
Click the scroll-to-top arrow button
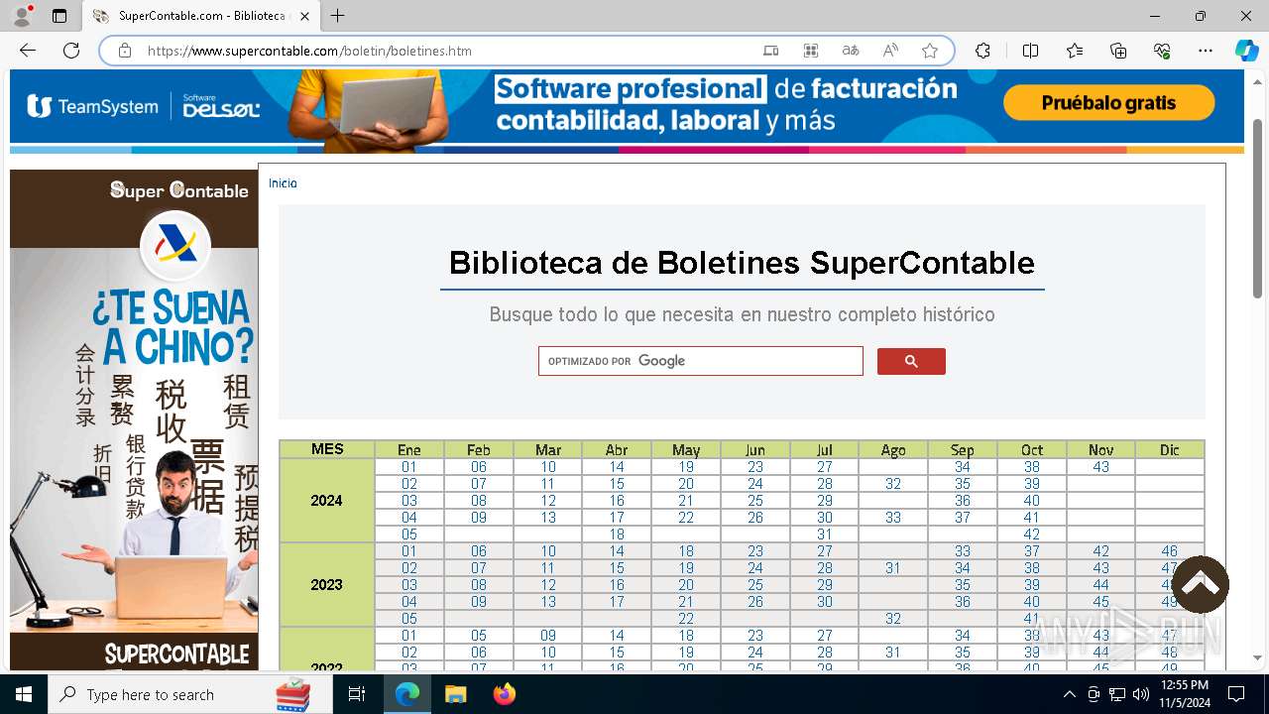pyautogui.click(x=1201, y=584)
